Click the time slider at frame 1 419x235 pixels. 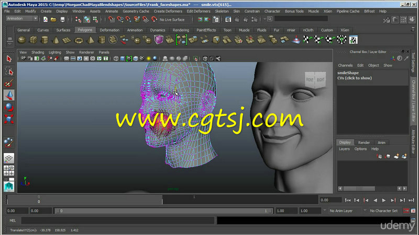pos(194,199)
